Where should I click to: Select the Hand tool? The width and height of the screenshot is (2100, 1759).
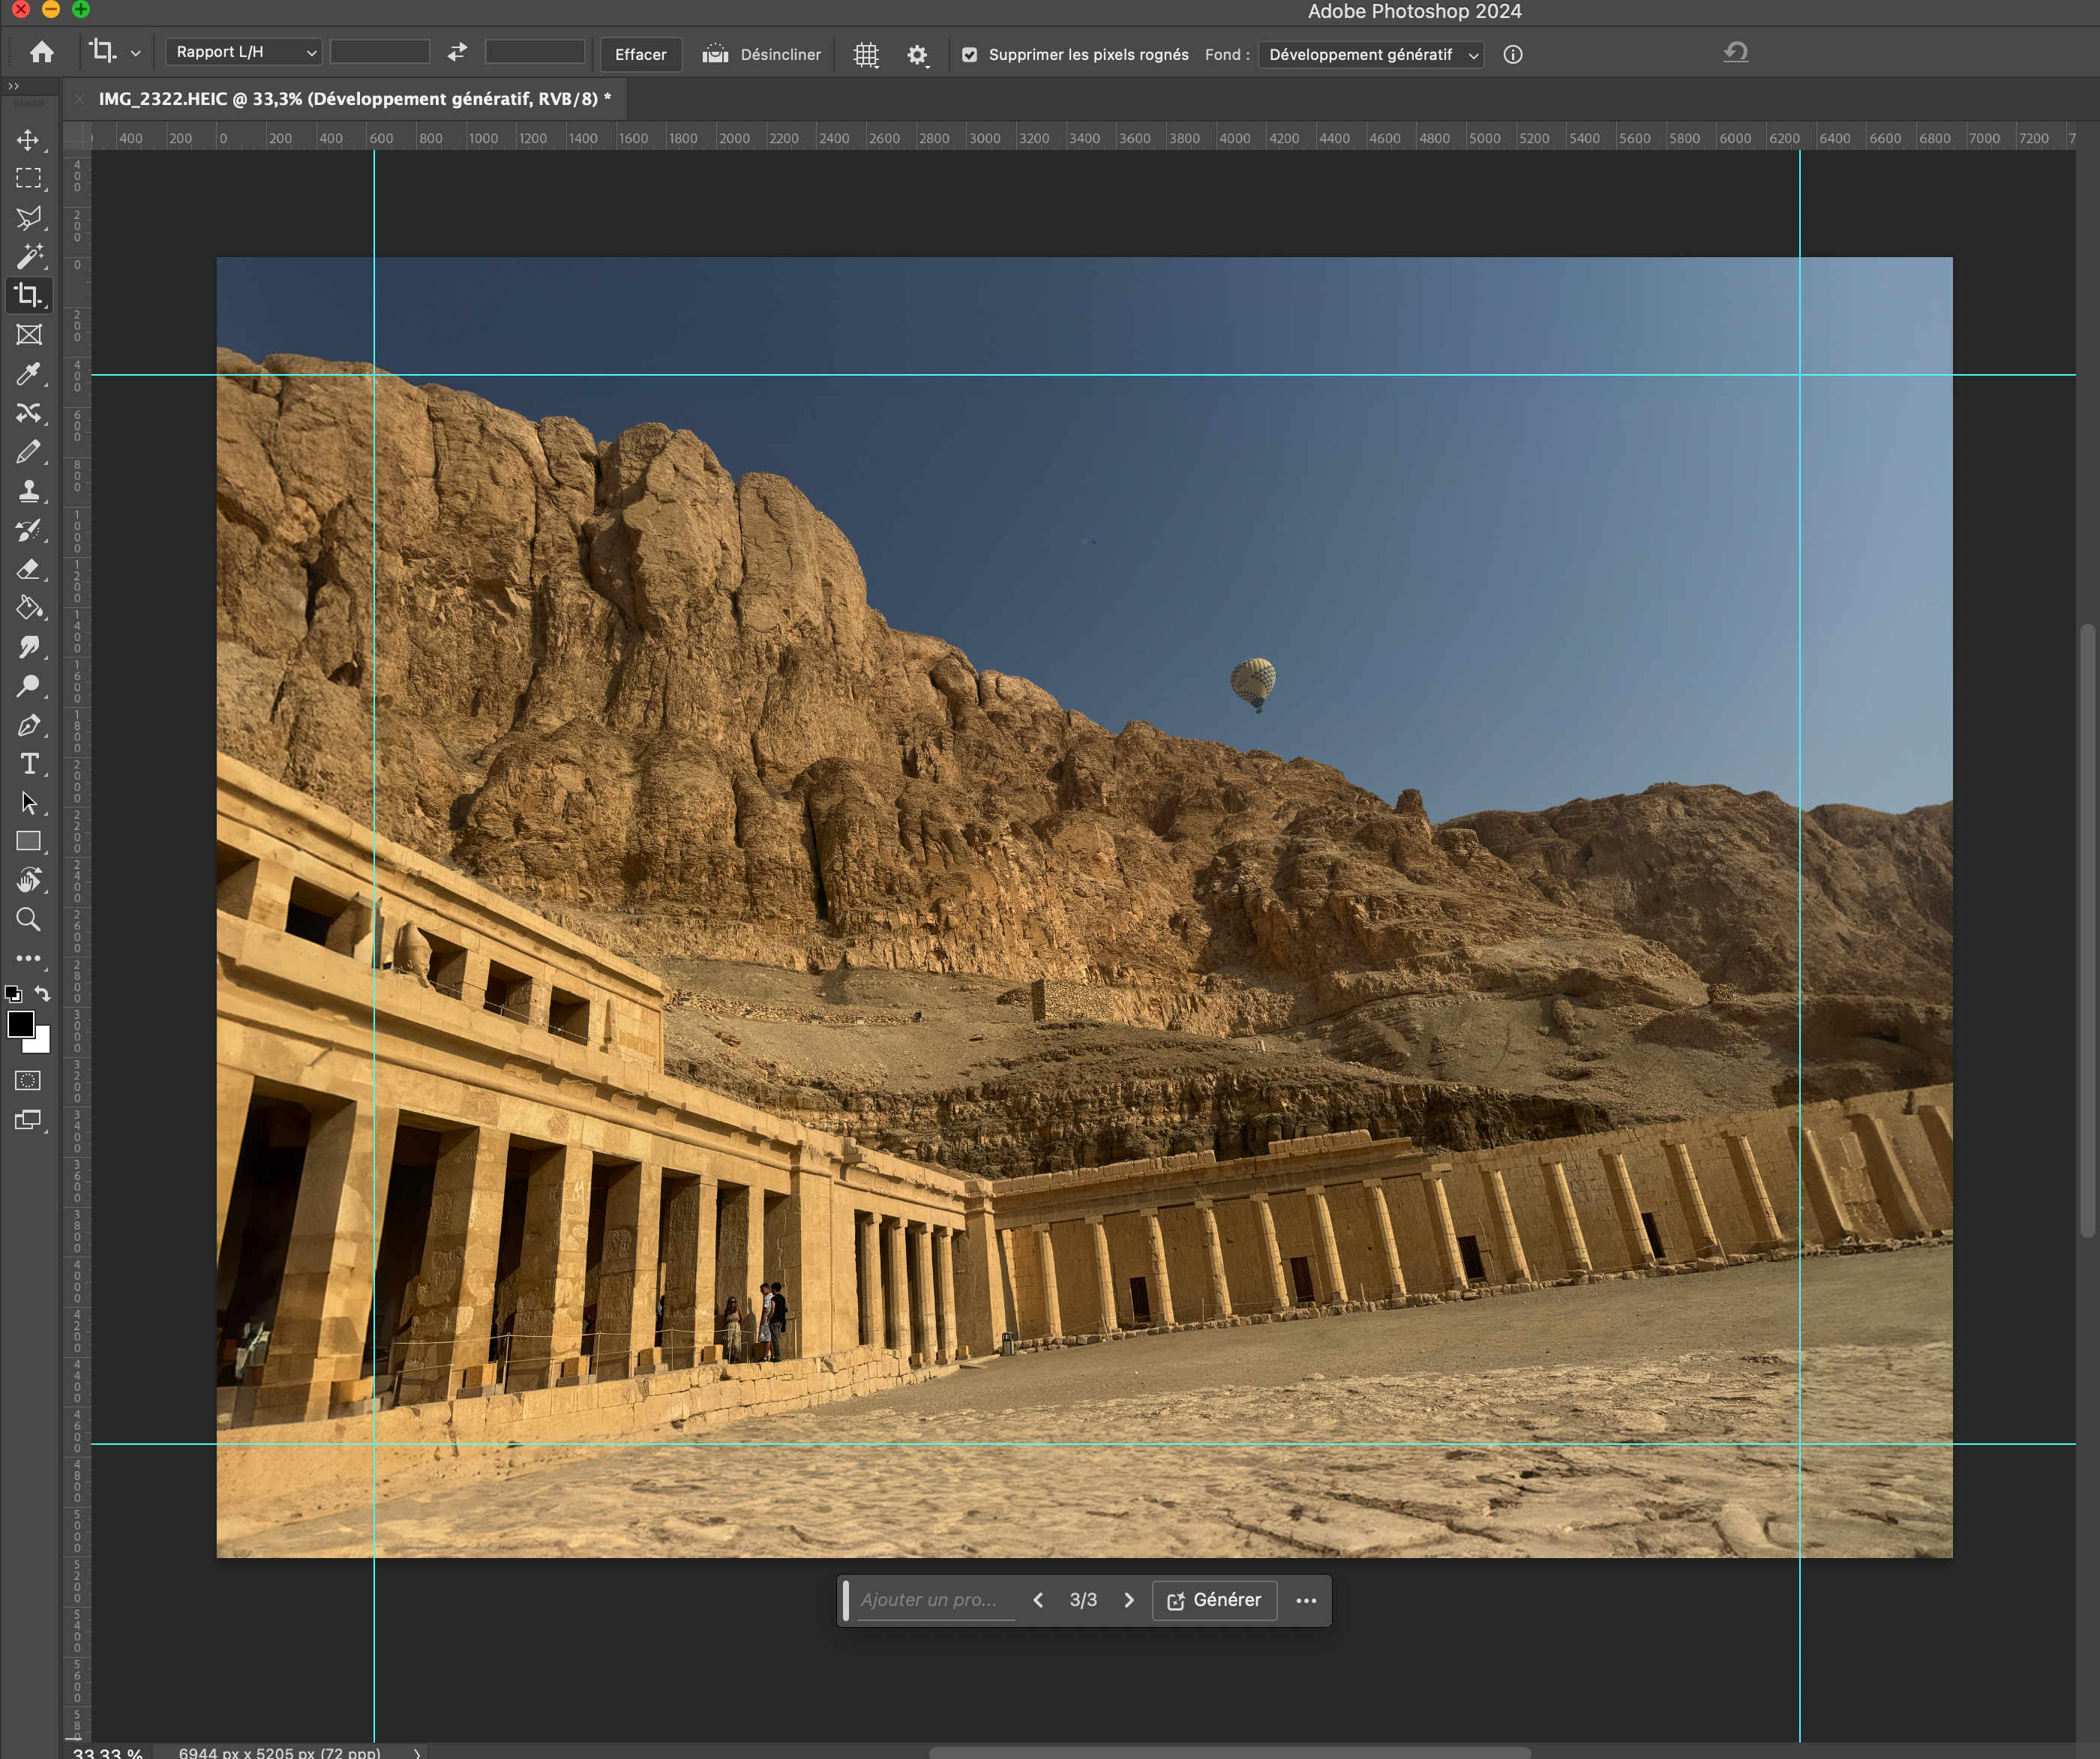(x=29, y=880)
